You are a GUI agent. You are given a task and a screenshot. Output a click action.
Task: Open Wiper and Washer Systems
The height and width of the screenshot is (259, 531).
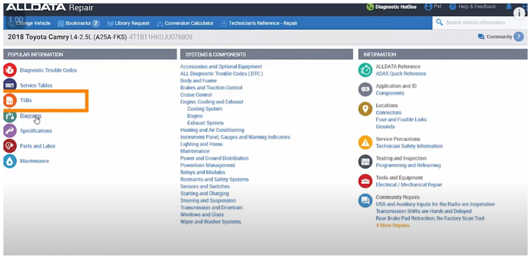(x=211, y=222)
